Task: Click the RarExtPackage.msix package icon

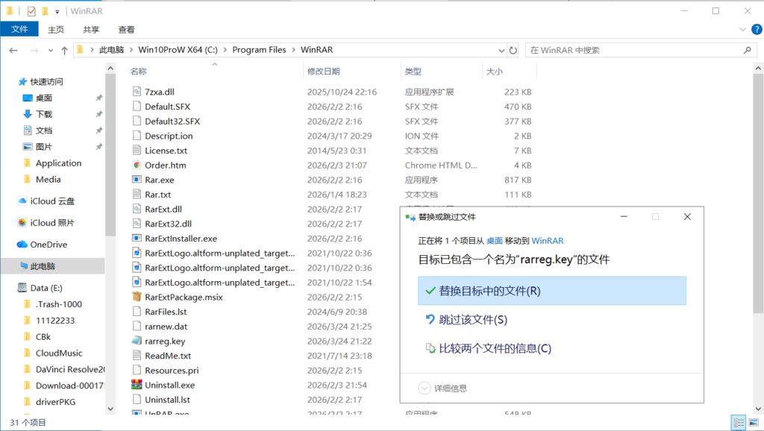Action: (x=137, y=297)
